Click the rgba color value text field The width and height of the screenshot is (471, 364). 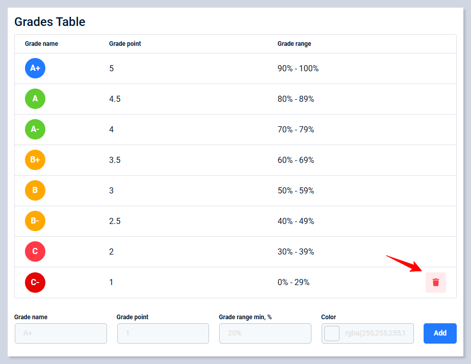376,333
